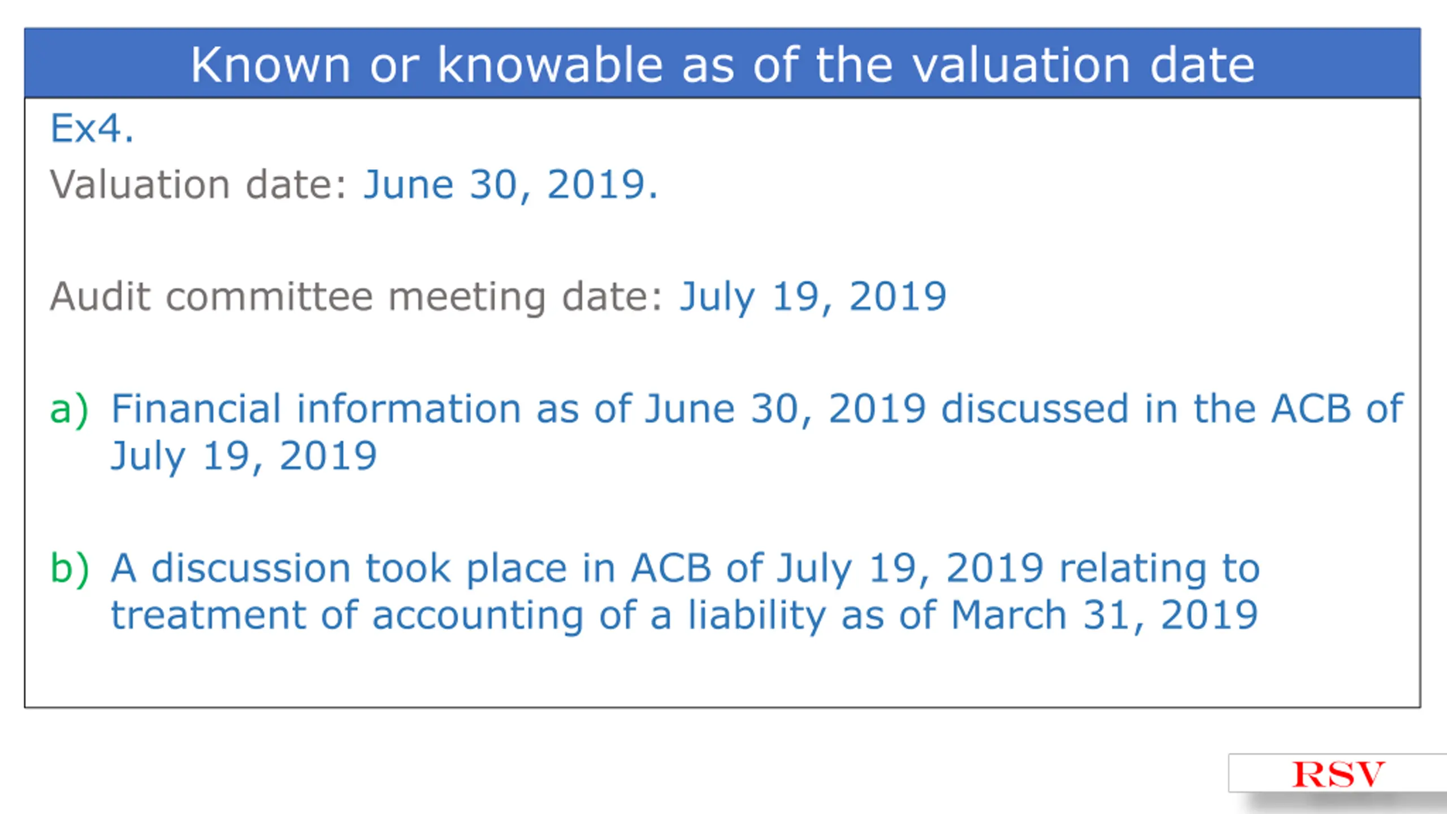Click the RSV logo

pos(1338,774)
